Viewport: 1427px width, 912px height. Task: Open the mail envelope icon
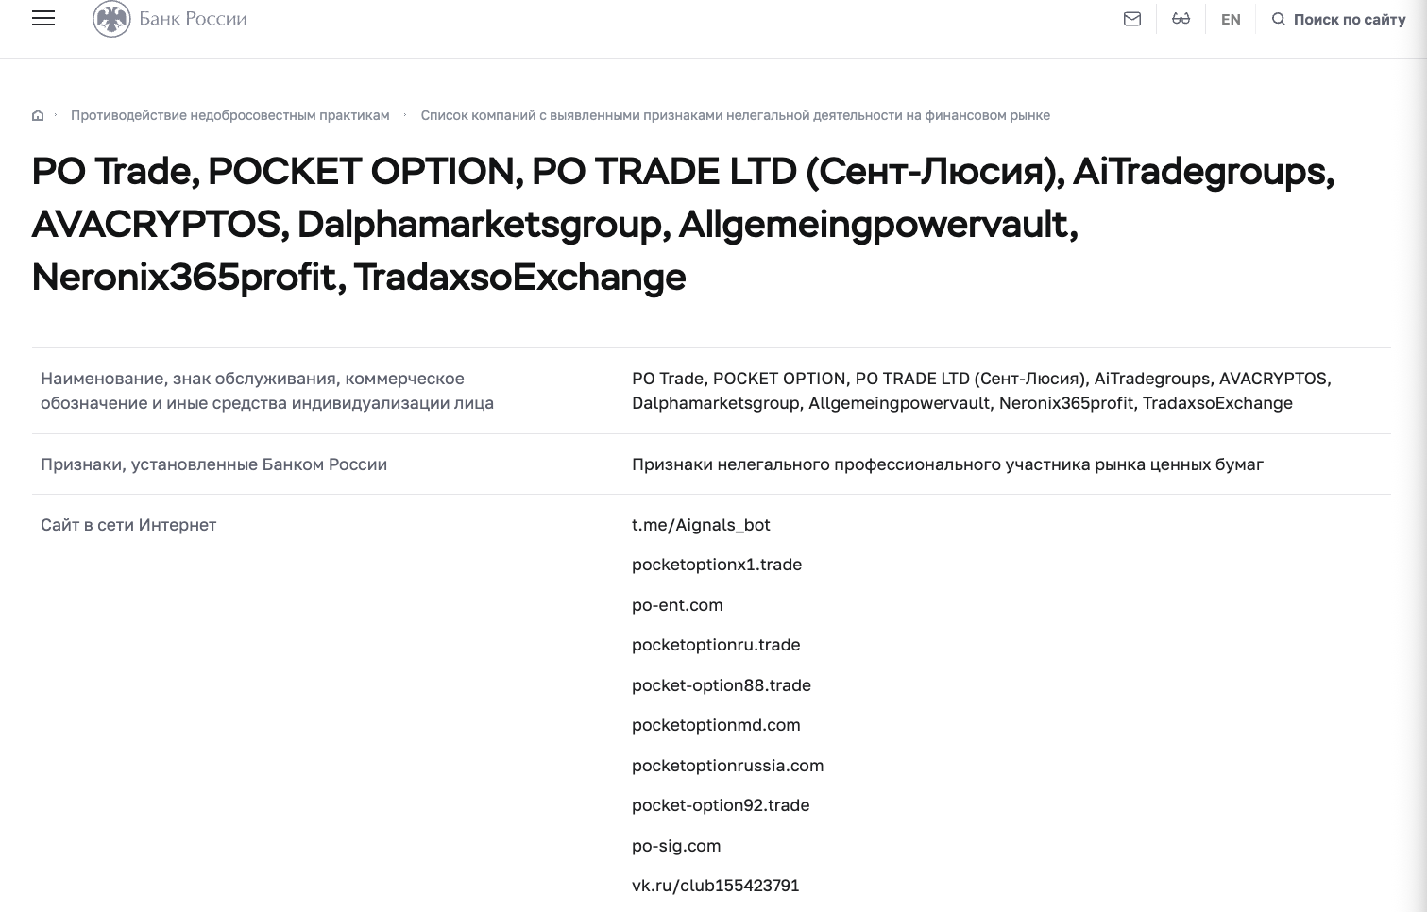coord(1132,19)
